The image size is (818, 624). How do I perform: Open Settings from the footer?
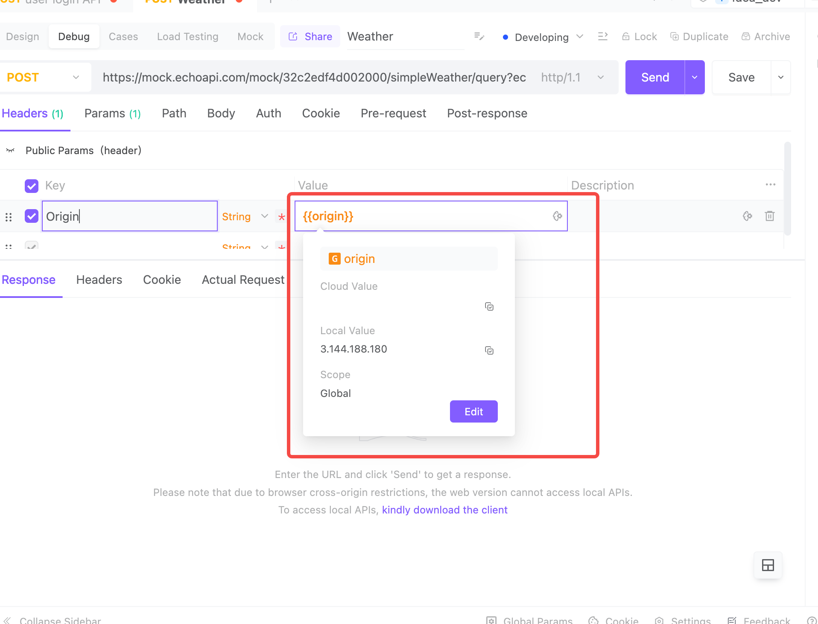(683, 620)
